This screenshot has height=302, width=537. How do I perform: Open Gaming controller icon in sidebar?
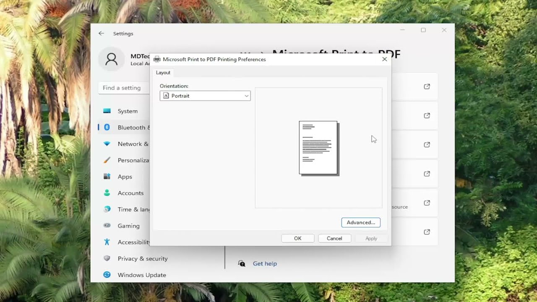click(107, 226)
